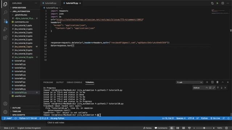Image resolution: width=232 pixels, height=130 pixels.
Task: Click the main* branch in status bar
Action: point(8,118)
